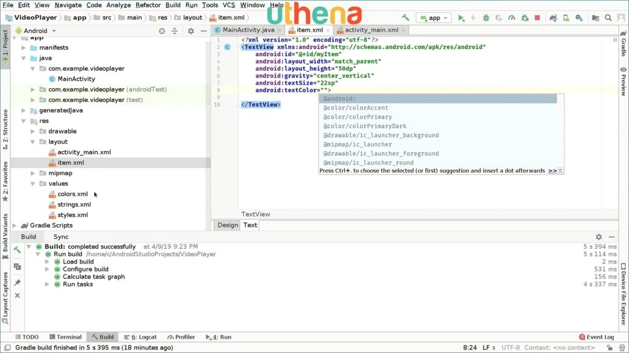This screenshot has height=353, width=629.
Task: Click the Search Everywhere magnifier icon
Action: click(x=608, y=18)
